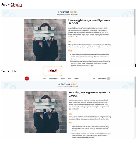
Task: Open the Event menu item
Action: (70, 78)
